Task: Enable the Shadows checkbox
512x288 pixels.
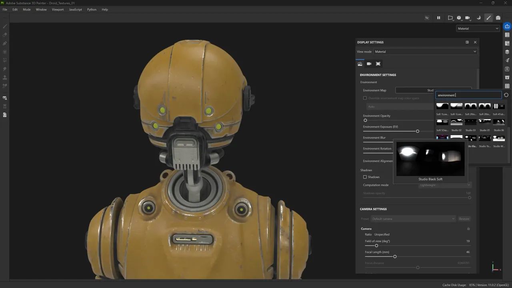Action: tap(365, 177)
